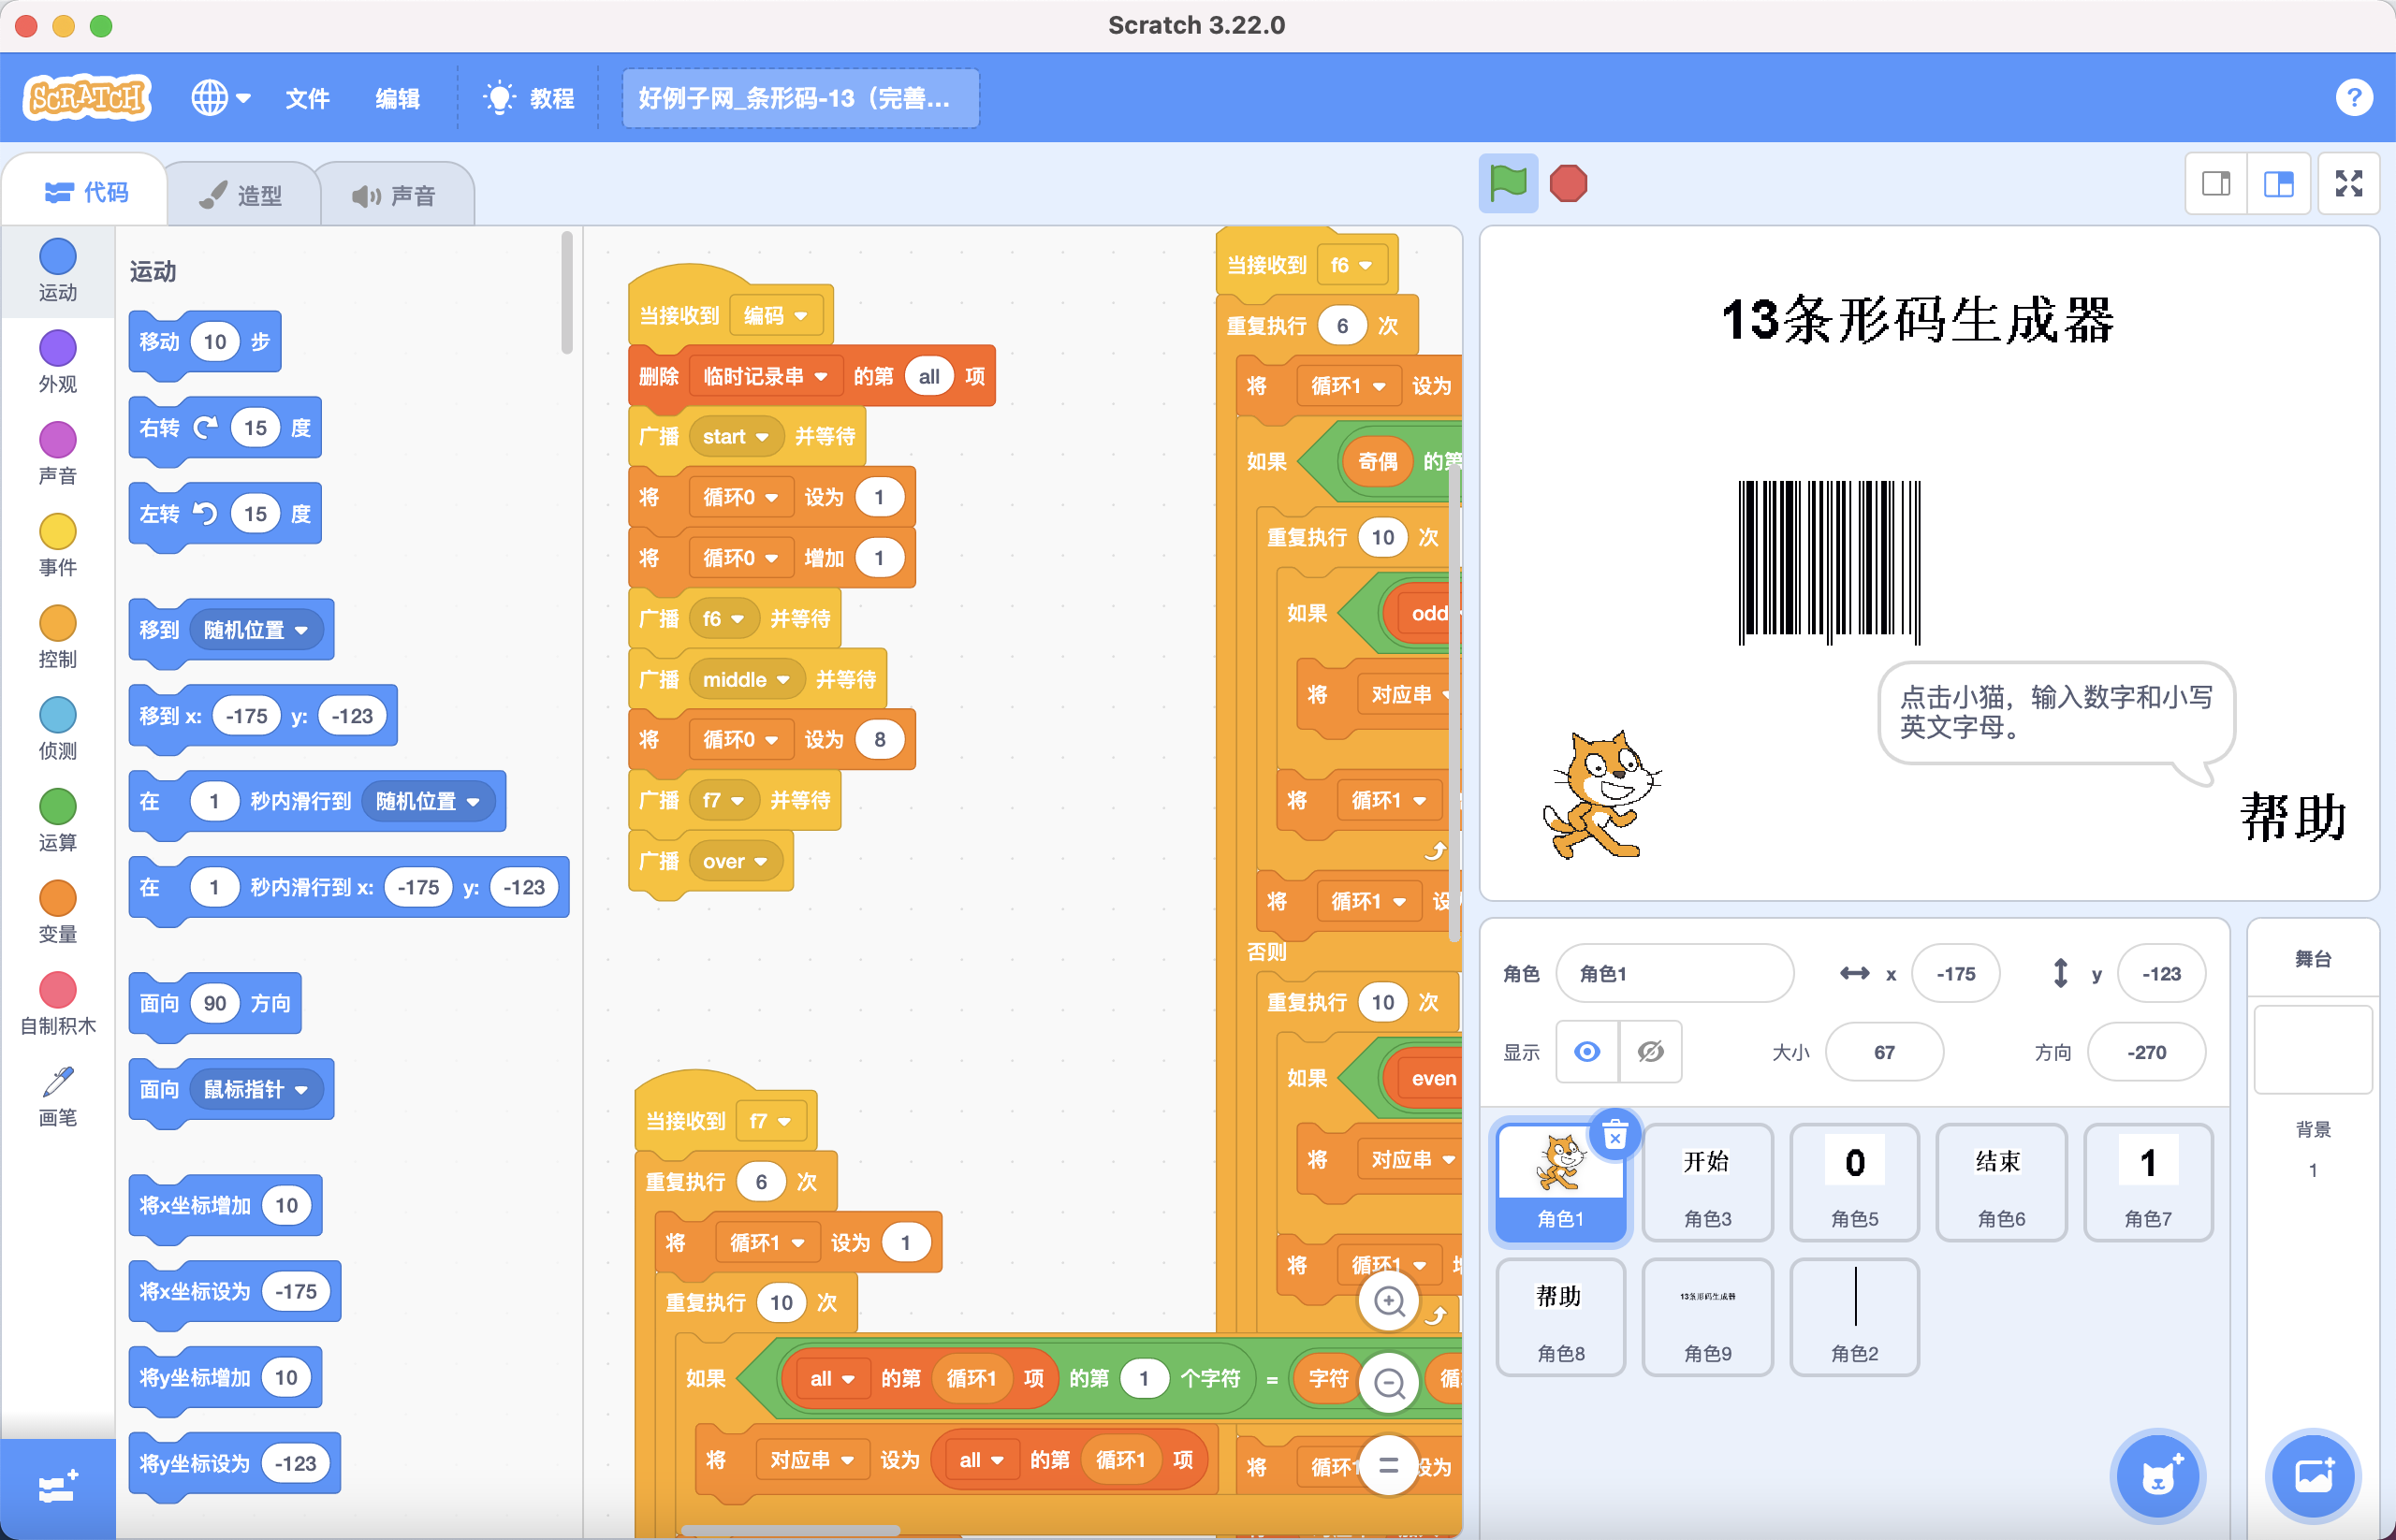Zoom in the code workspace
2396x1540 pixels.
[1389, 1301]
